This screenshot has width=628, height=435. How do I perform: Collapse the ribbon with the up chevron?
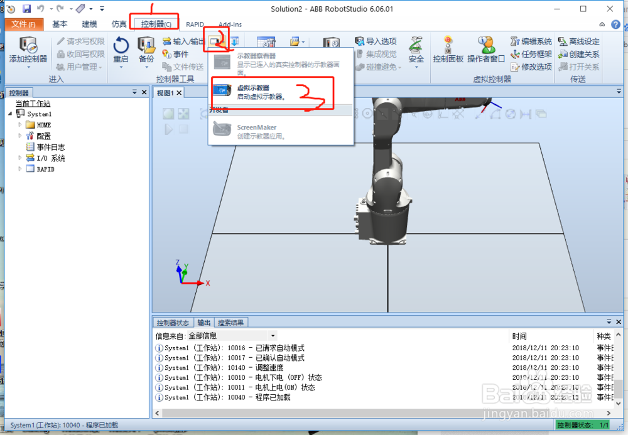coord(602,24)
